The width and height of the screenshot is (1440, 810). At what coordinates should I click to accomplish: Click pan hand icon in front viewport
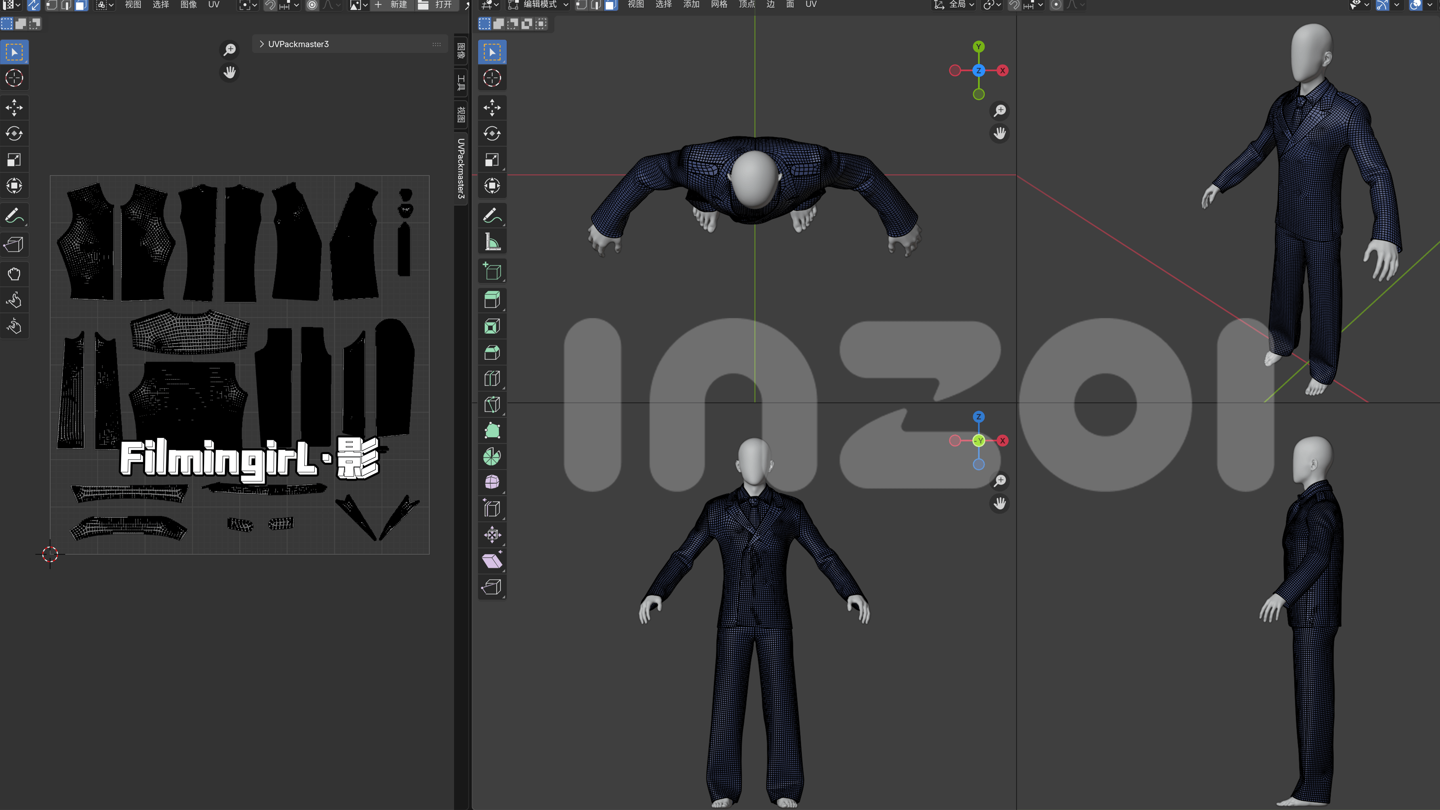1000,504
